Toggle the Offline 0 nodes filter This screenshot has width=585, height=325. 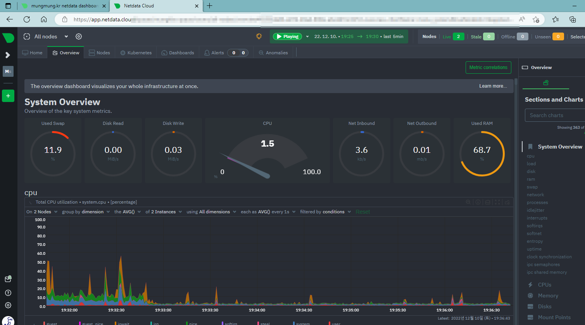(x=515, y=36)
